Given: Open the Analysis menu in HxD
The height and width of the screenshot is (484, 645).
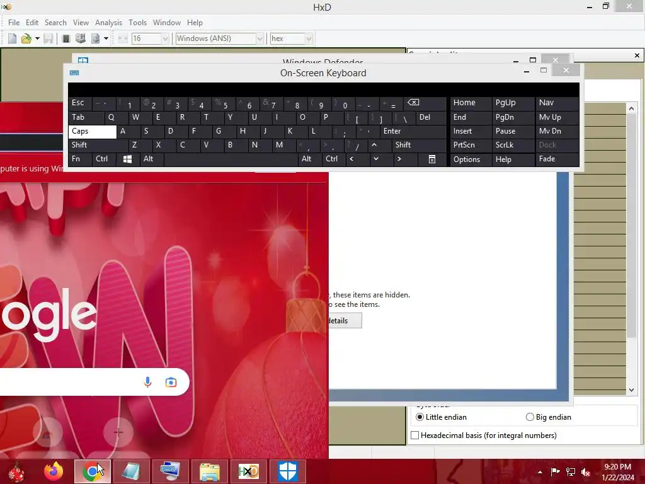Looking at the screenshot, I should (x=108, y=23).
